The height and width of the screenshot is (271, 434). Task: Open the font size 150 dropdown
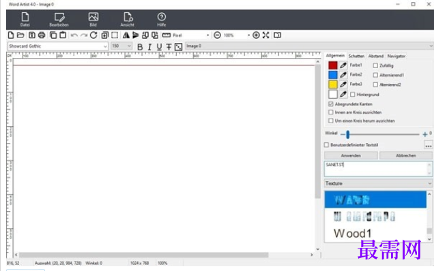pyautogui.click(x=121, y=46)
